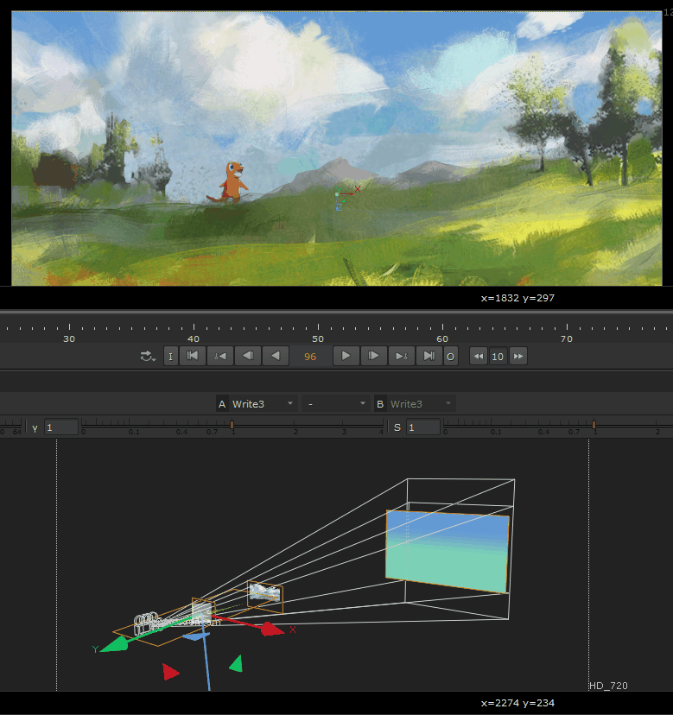Select the large sky gradient card
This screenshot has width=673, height=715.
click(x=448, y=552)
